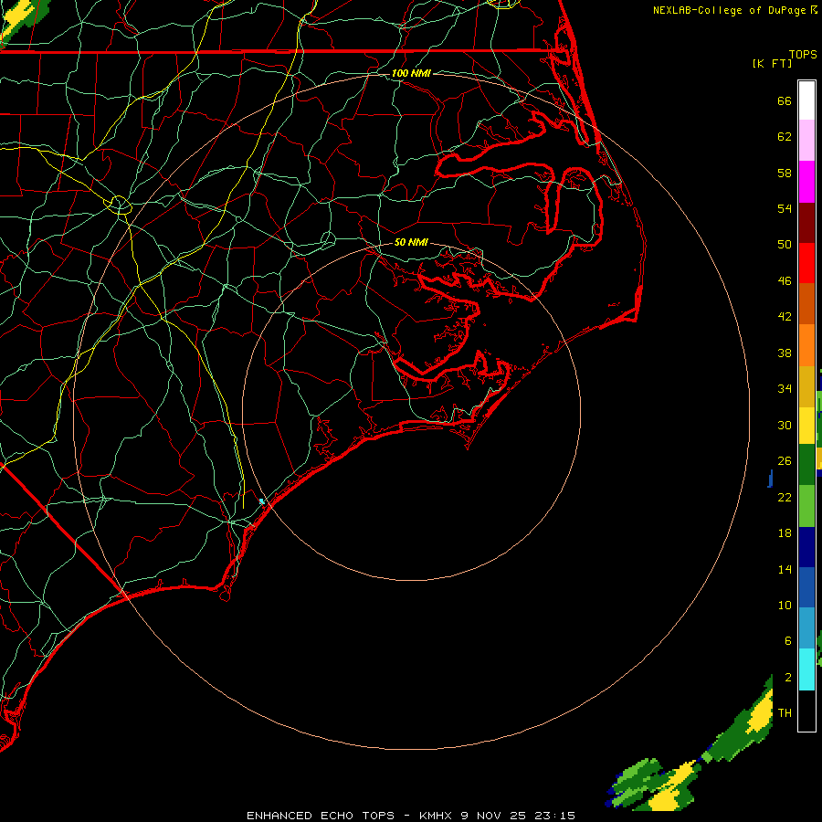This screenshot has height=822, width=822.
Task: Select the white color swatch in the legend
Action: (806, 100)
